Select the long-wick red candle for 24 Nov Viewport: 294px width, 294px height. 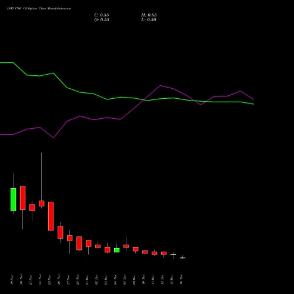click(x=42, y=203)
